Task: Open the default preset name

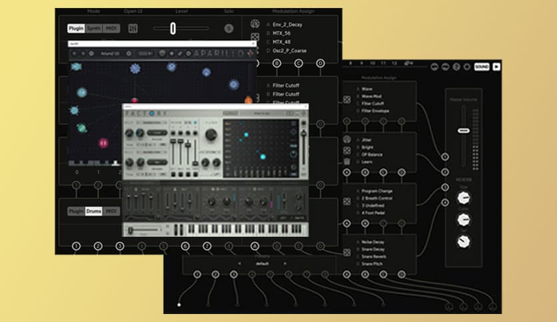Action: click(262, 263)
